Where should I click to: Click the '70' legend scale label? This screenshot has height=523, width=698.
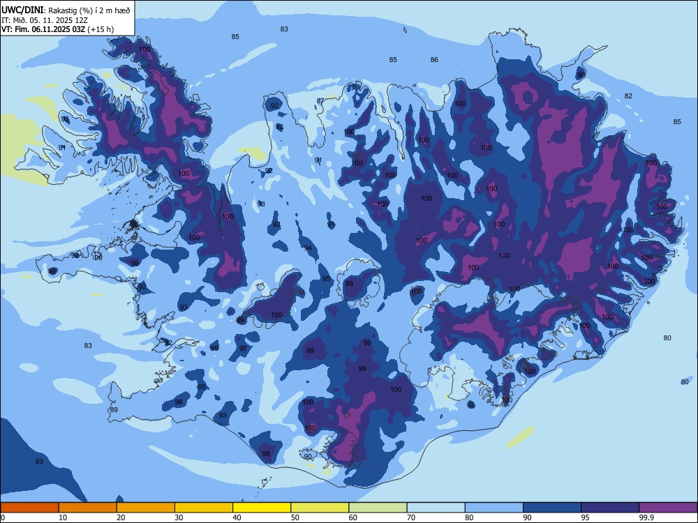(x=411, y=517)
